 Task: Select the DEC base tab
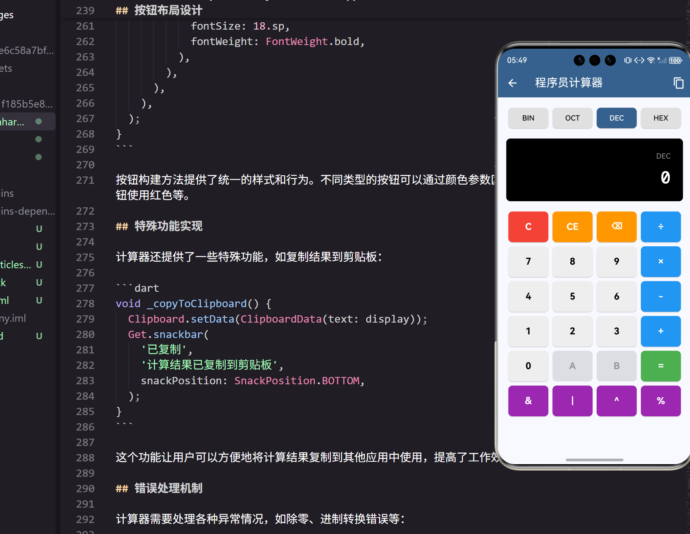(617, 118)
